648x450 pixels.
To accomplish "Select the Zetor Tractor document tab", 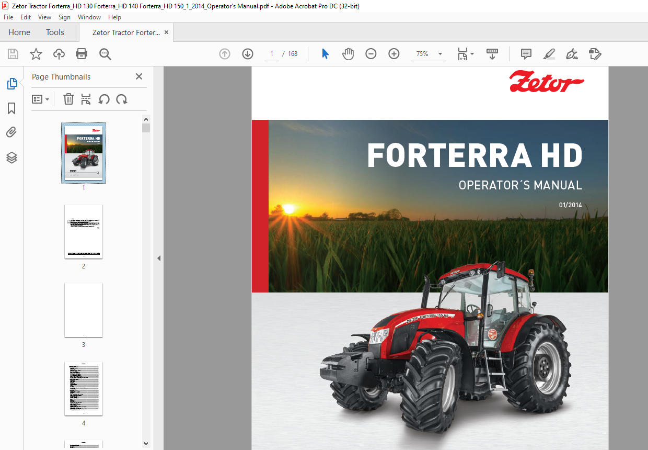I will pos(126,32).
